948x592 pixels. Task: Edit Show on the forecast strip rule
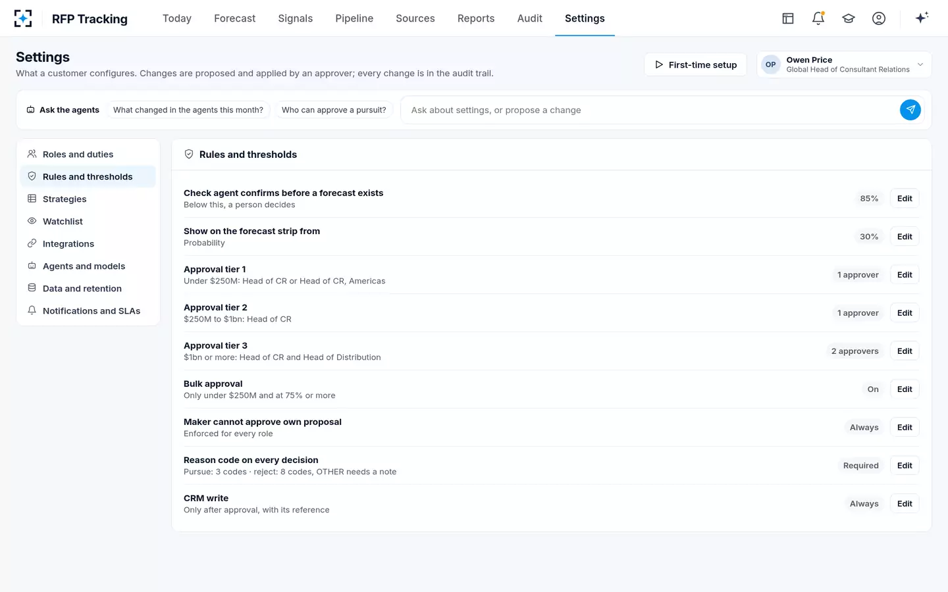(x=905, y=237)
